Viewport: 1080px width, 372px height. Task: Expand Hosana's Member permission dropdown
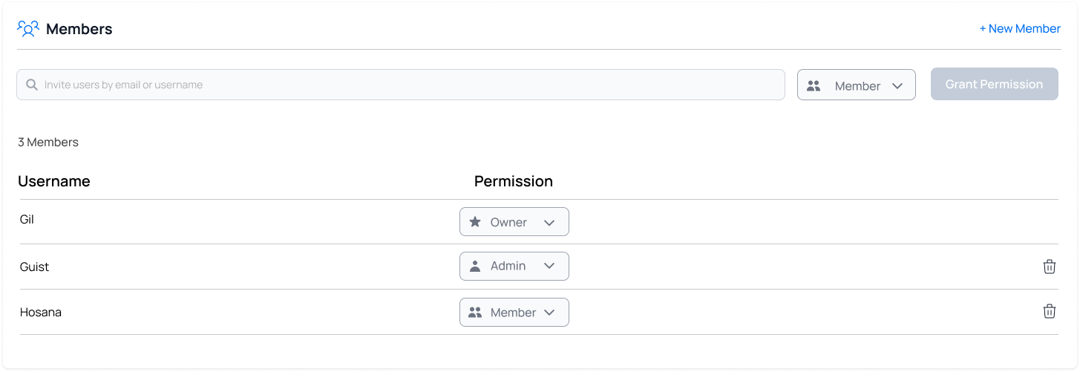[x=514, y=313]
